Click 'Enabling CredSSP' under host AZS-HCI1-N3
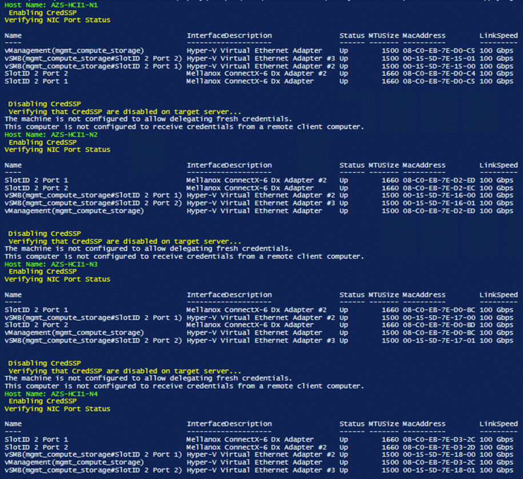The height and width of the screenshot is (479, 523). (43, 272)
